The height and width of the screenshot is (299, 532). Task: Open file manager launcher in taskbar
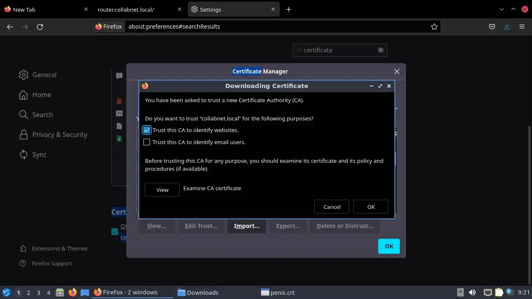tap(60, 292)
